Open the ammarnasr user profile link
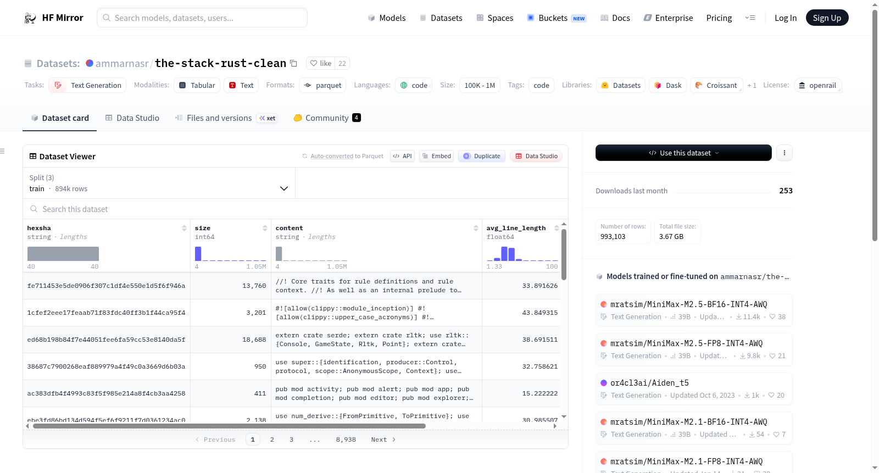879x473 pixels. [x=122, y=64]
